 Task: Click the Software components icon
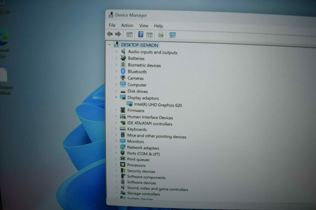pos(123,176)
